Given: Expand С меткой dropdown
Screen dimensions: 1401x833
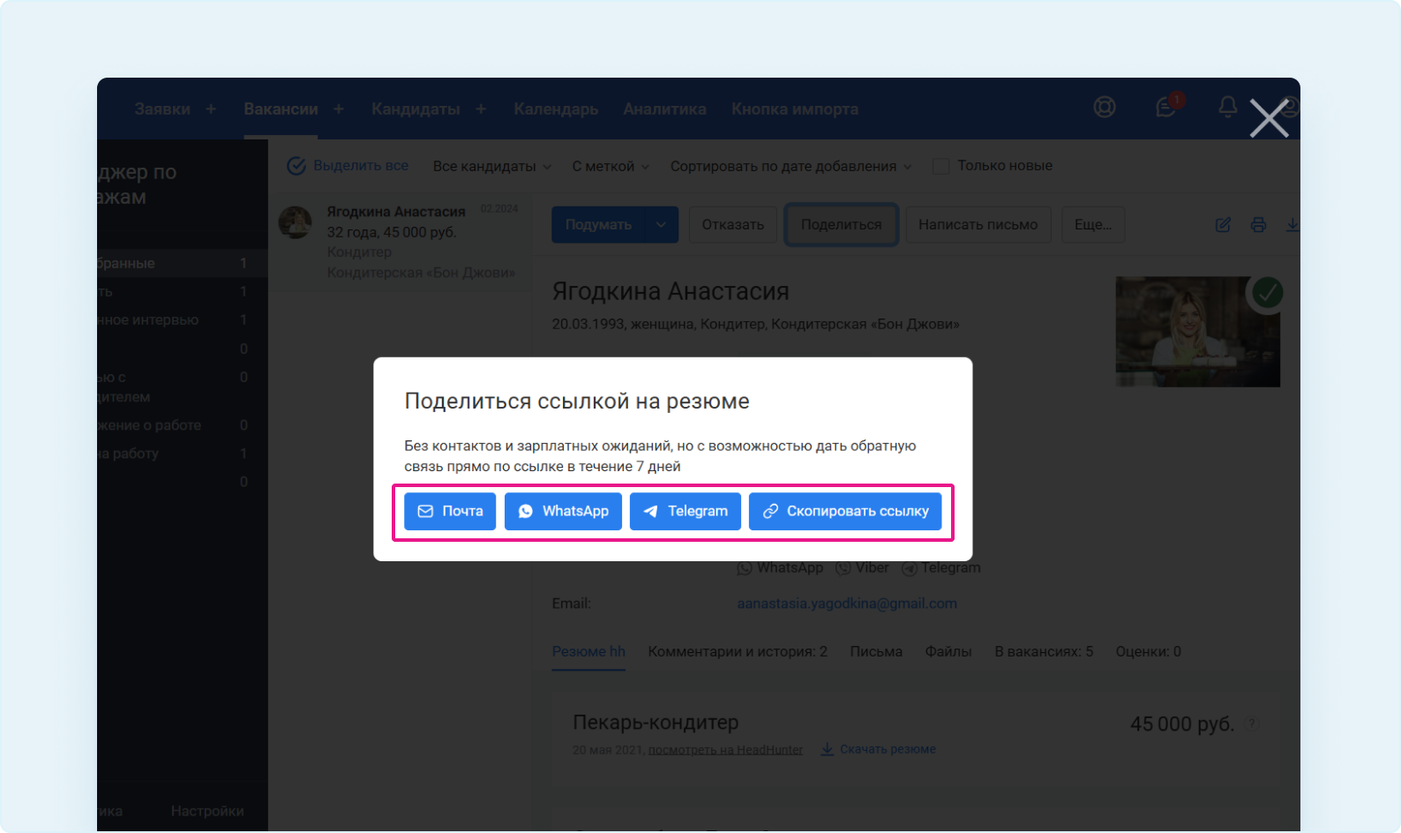Looking at the screenshot, I should pos(611,166).
